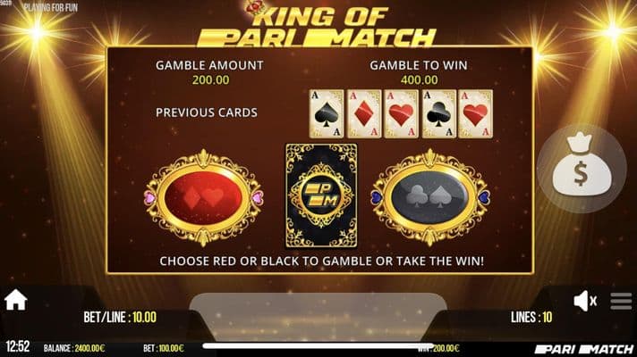The width and height of the screenshot is (637, 357).
Task: Click the white horizontal bar at bottom
Action: pyautogui.click(x=313, y=345)
